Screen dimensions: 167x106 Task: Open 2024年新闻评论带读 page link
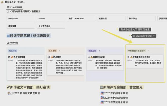click(116, 98)
